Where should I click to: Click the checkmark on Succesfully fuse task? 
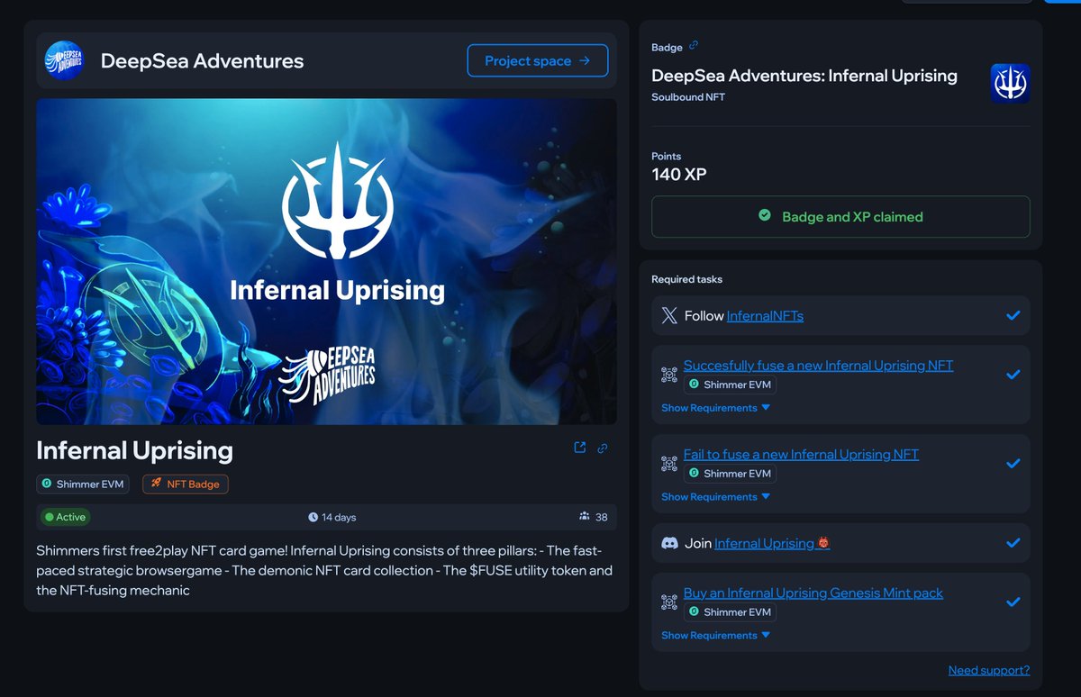pos(1013,375)
